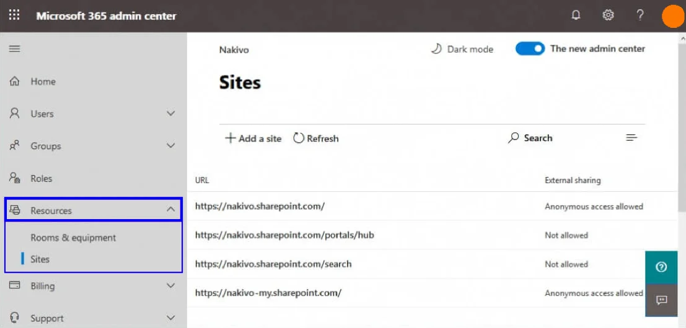Click the Users person icon
686x328 pixels.
pyautogui.click(x=14, y=113)
